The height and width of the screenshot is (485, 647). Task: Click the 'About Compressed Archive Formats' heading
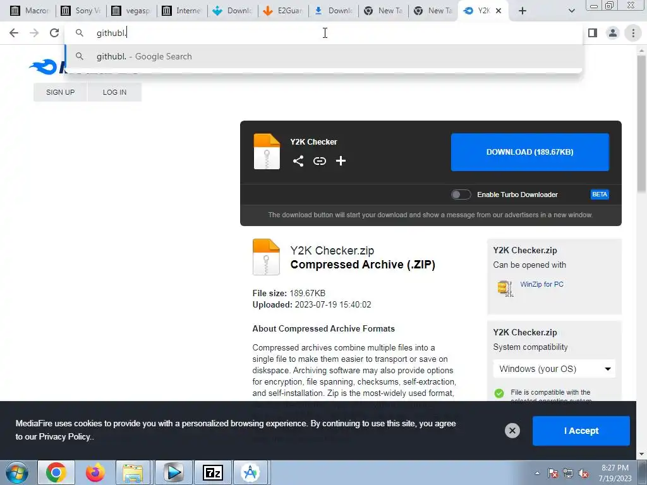click(323, 328)
